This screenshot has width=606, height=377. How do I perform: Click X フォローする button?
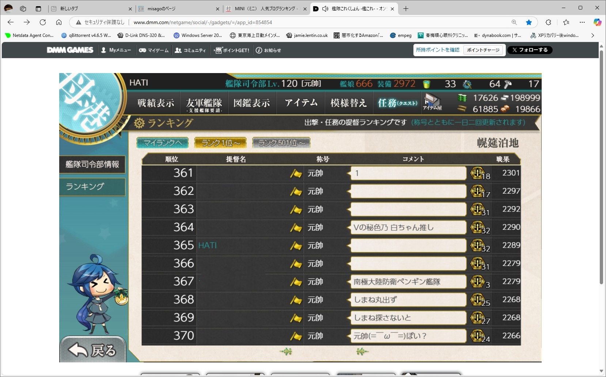coord(530,50)
